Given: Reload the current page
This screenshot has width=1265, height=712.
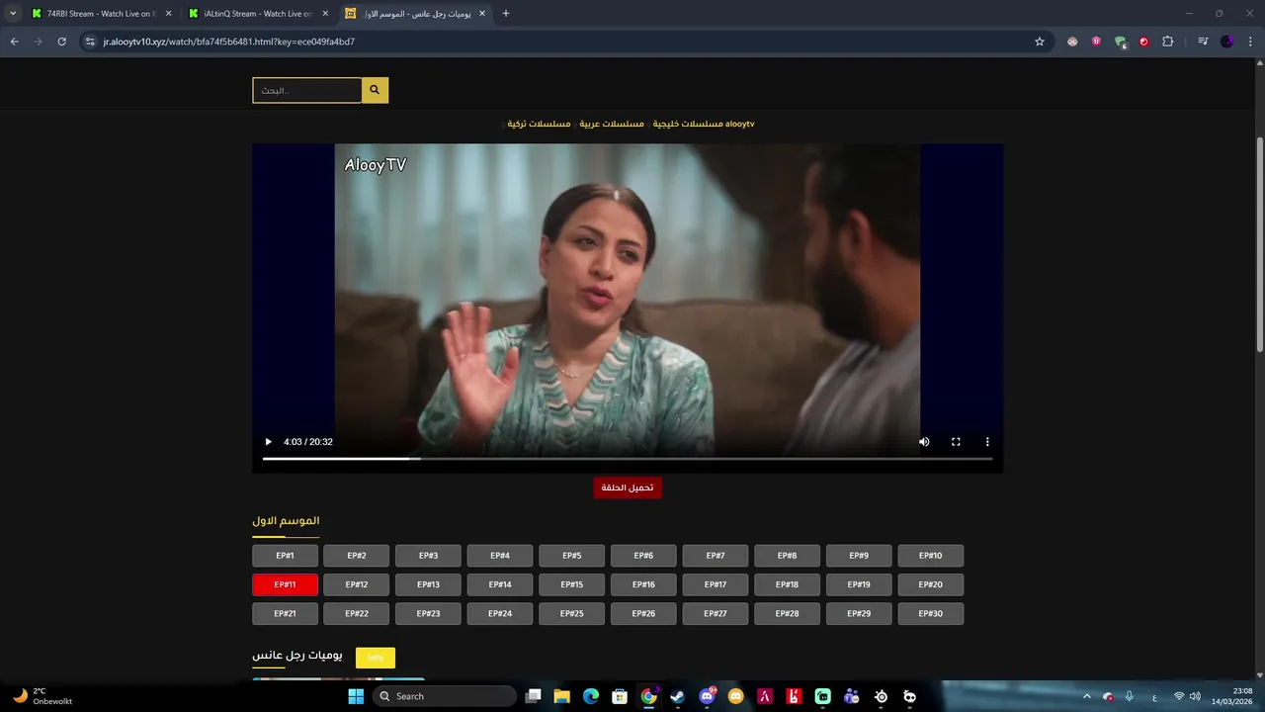Looking at the screenshot, I should click(x=61, y=42).
